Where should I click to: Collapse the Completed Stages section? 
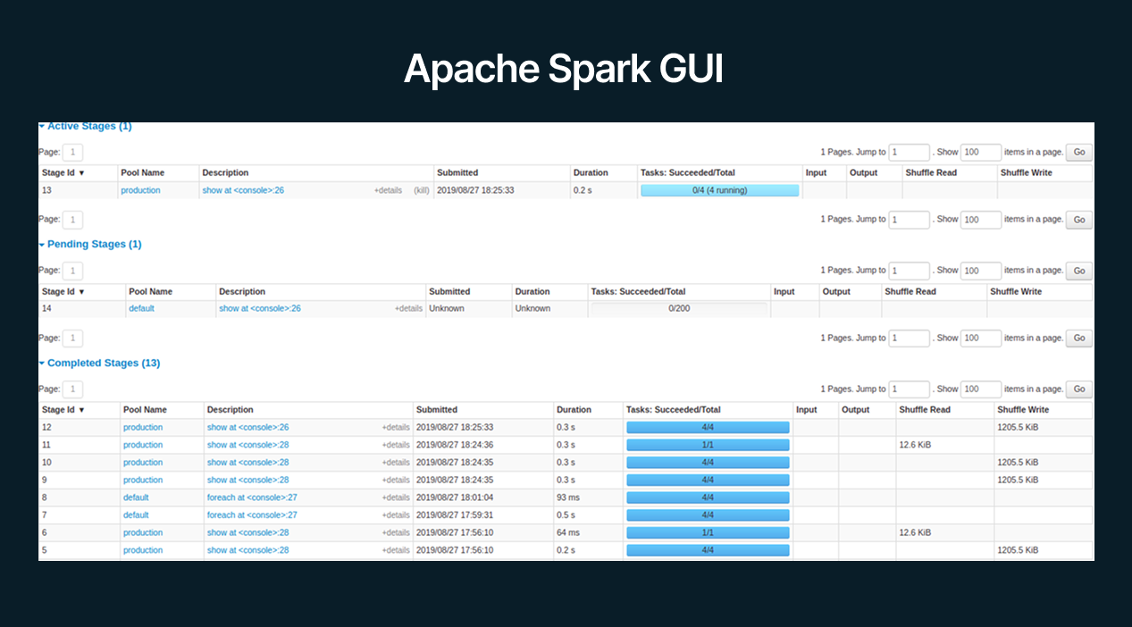coord(103,364)
